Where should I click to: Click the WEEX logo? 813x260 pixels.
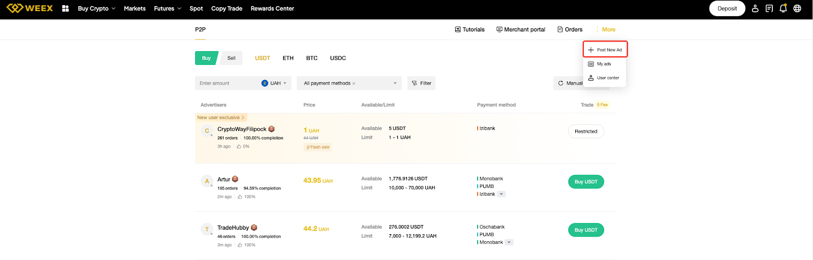click(29, 8)
